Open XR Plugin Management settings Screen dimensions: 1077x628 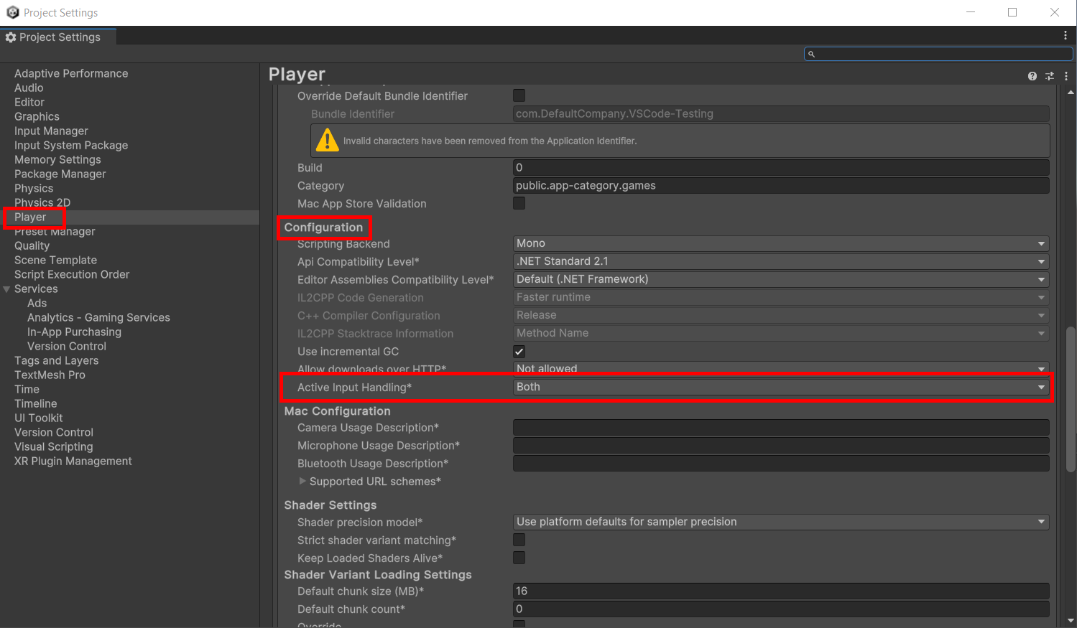pyautogui.click(x=73, y=461)
